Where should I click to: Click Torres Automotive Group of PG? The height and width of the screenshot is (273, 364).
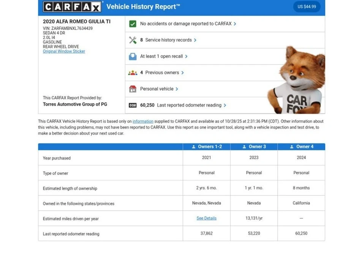tap(75, 104)
